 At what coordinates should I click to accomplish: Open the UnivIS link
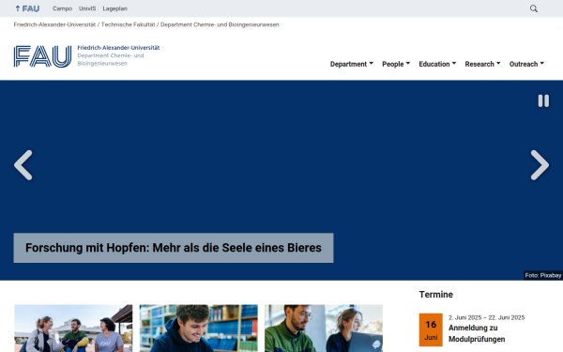click(x=87, y=8)
